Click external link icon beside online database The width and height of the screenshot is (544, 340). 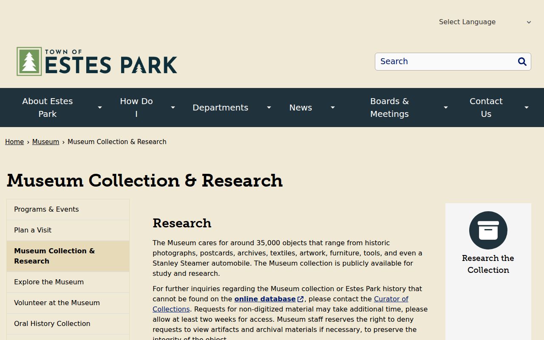point(300,299)
